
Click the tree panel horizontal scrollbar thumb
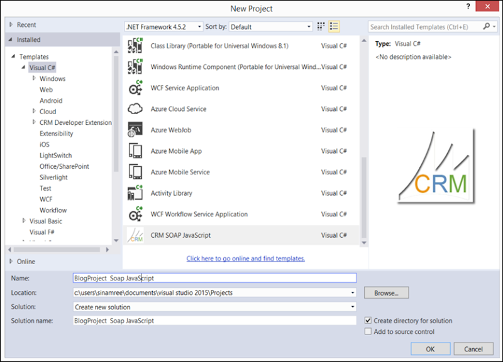tap(57, 249)
